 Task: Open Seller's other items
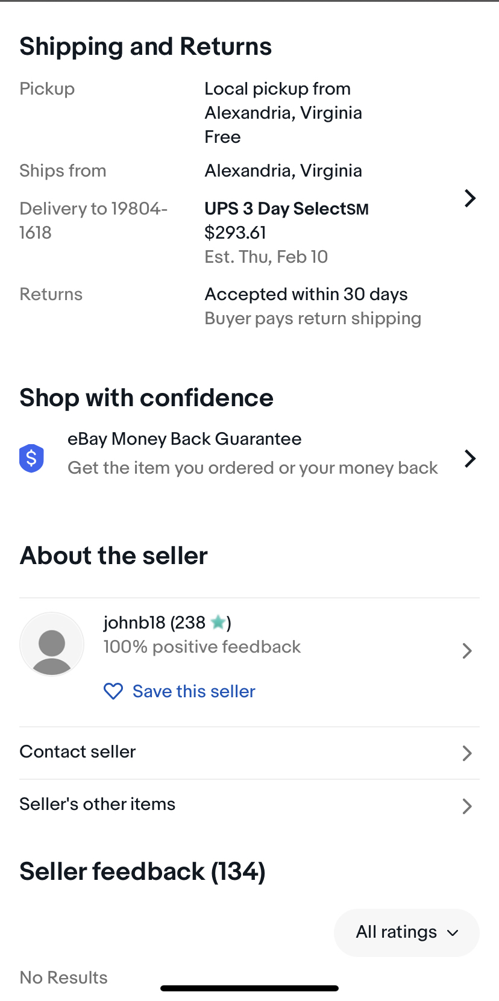[98, 804]
